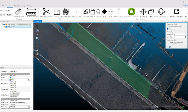
Task: Select Polygon Area measurement mode
Action: (168, 29)
